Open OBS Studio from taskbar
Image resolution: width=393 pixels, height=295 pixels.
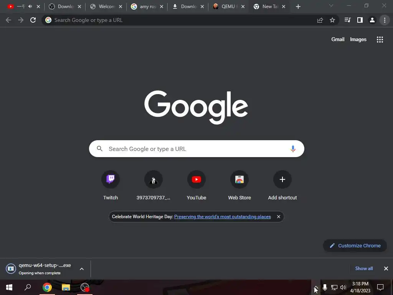point(85,287)
